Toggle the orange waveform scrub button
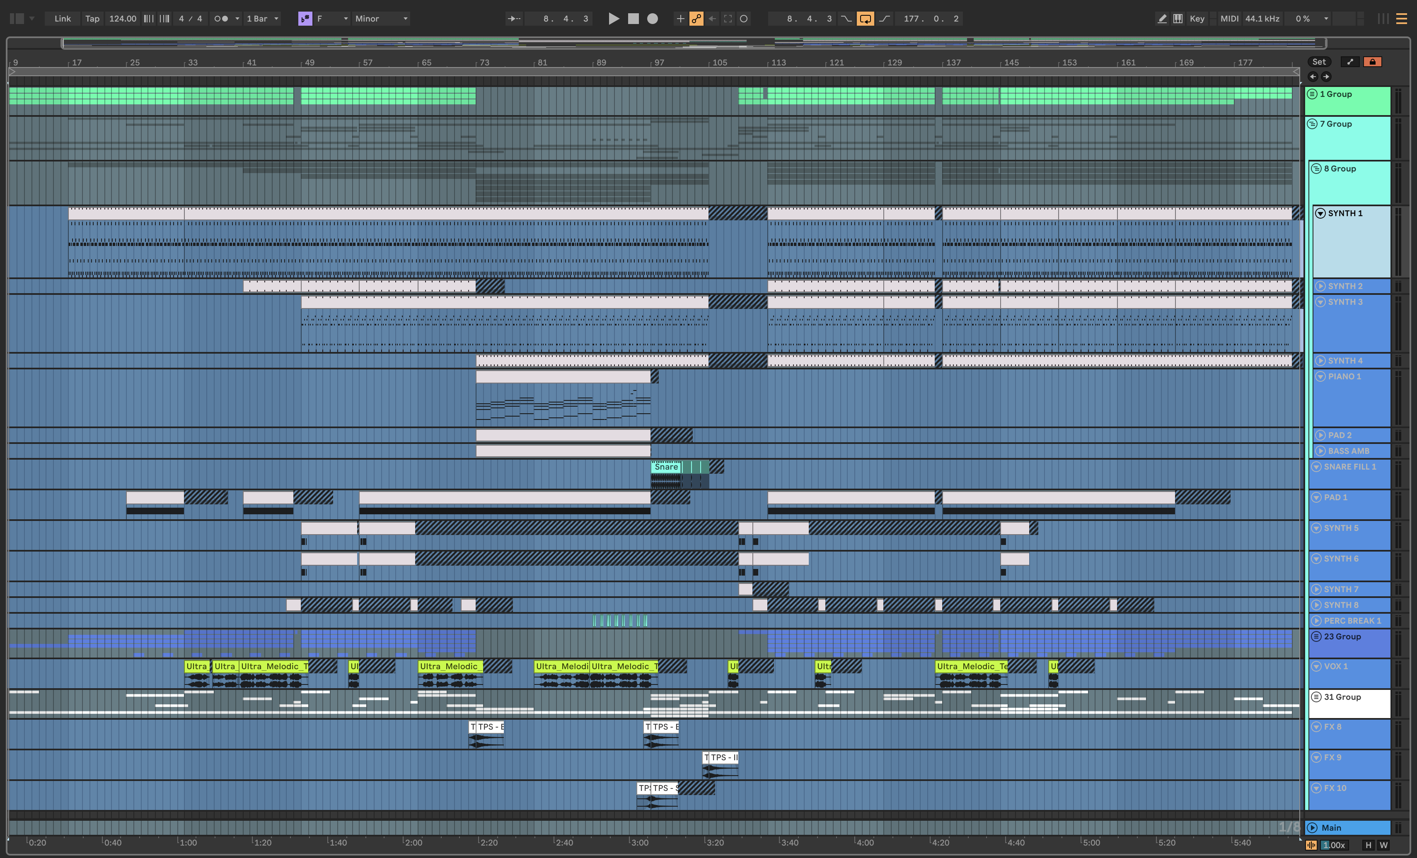The image size is (1417, 858). click(x=1311, y=845)
